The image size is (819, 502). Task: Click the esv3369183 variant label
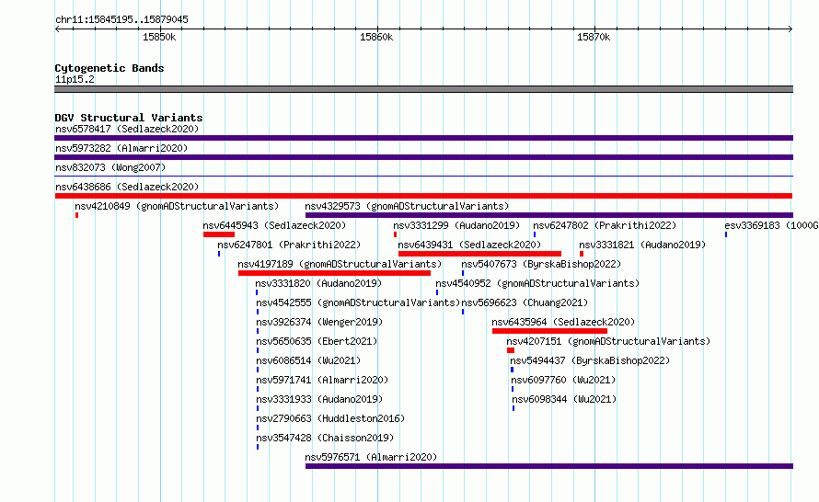[771, 225]
